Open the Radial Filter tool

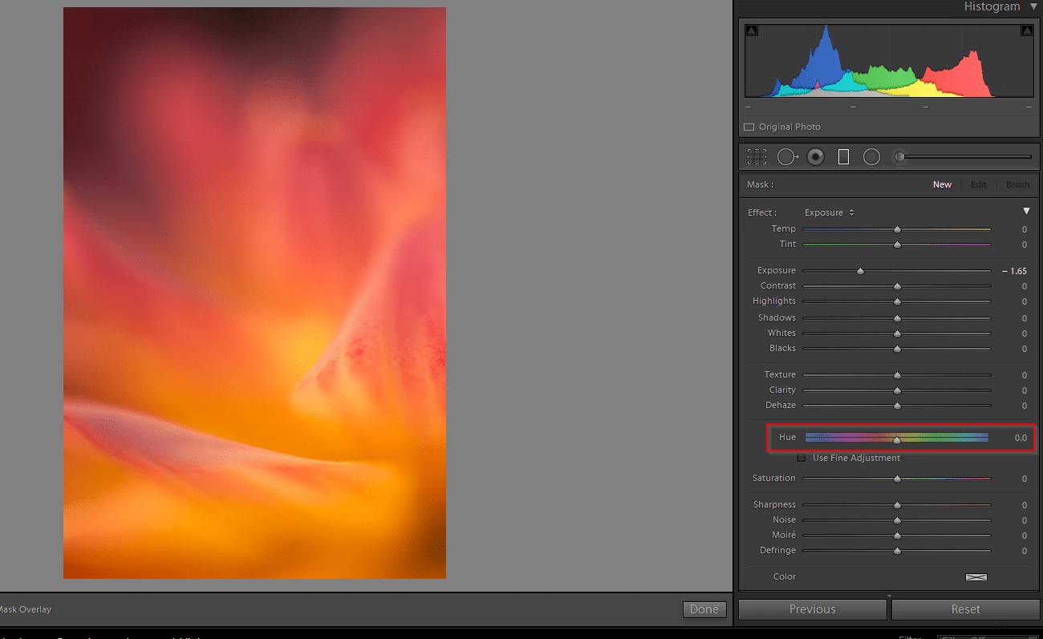coord(871,156)
